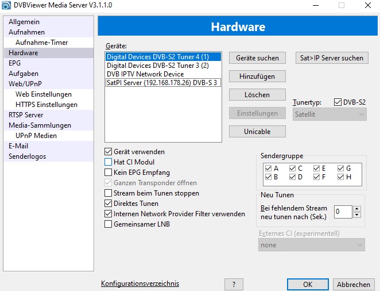Screen dimensions: 380x291
Task: Toggle Gerät verwenden checkbox
Action: [108, 152]
